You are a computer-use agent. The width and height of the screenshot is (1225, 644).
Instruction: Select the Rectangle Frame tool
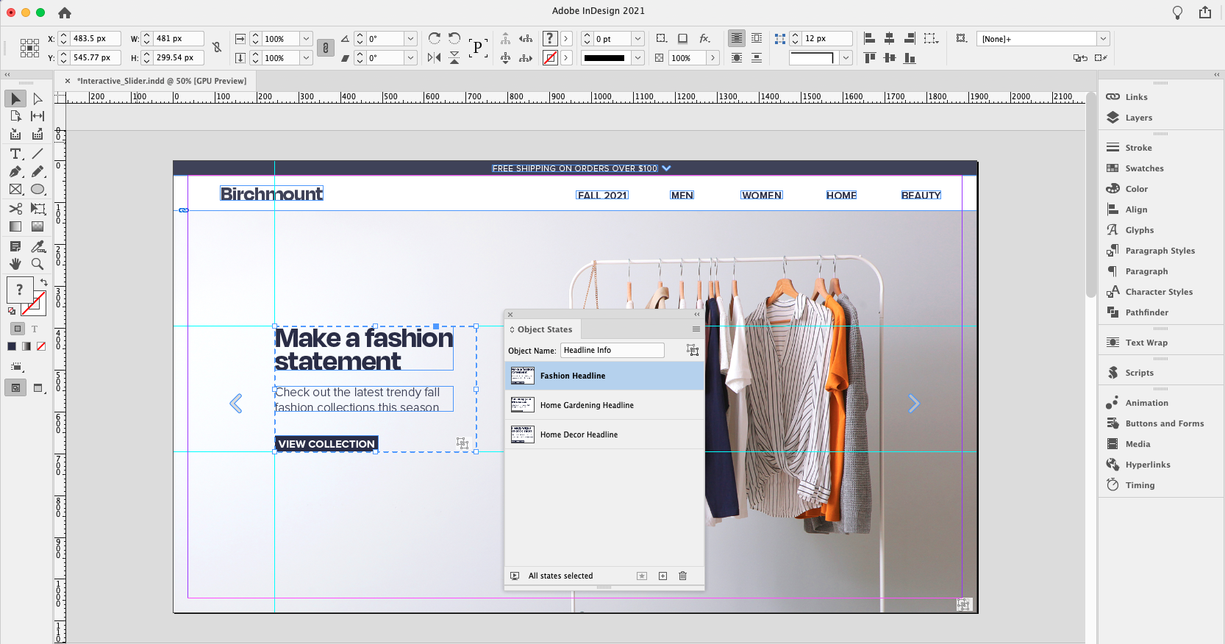pos(15,189)
